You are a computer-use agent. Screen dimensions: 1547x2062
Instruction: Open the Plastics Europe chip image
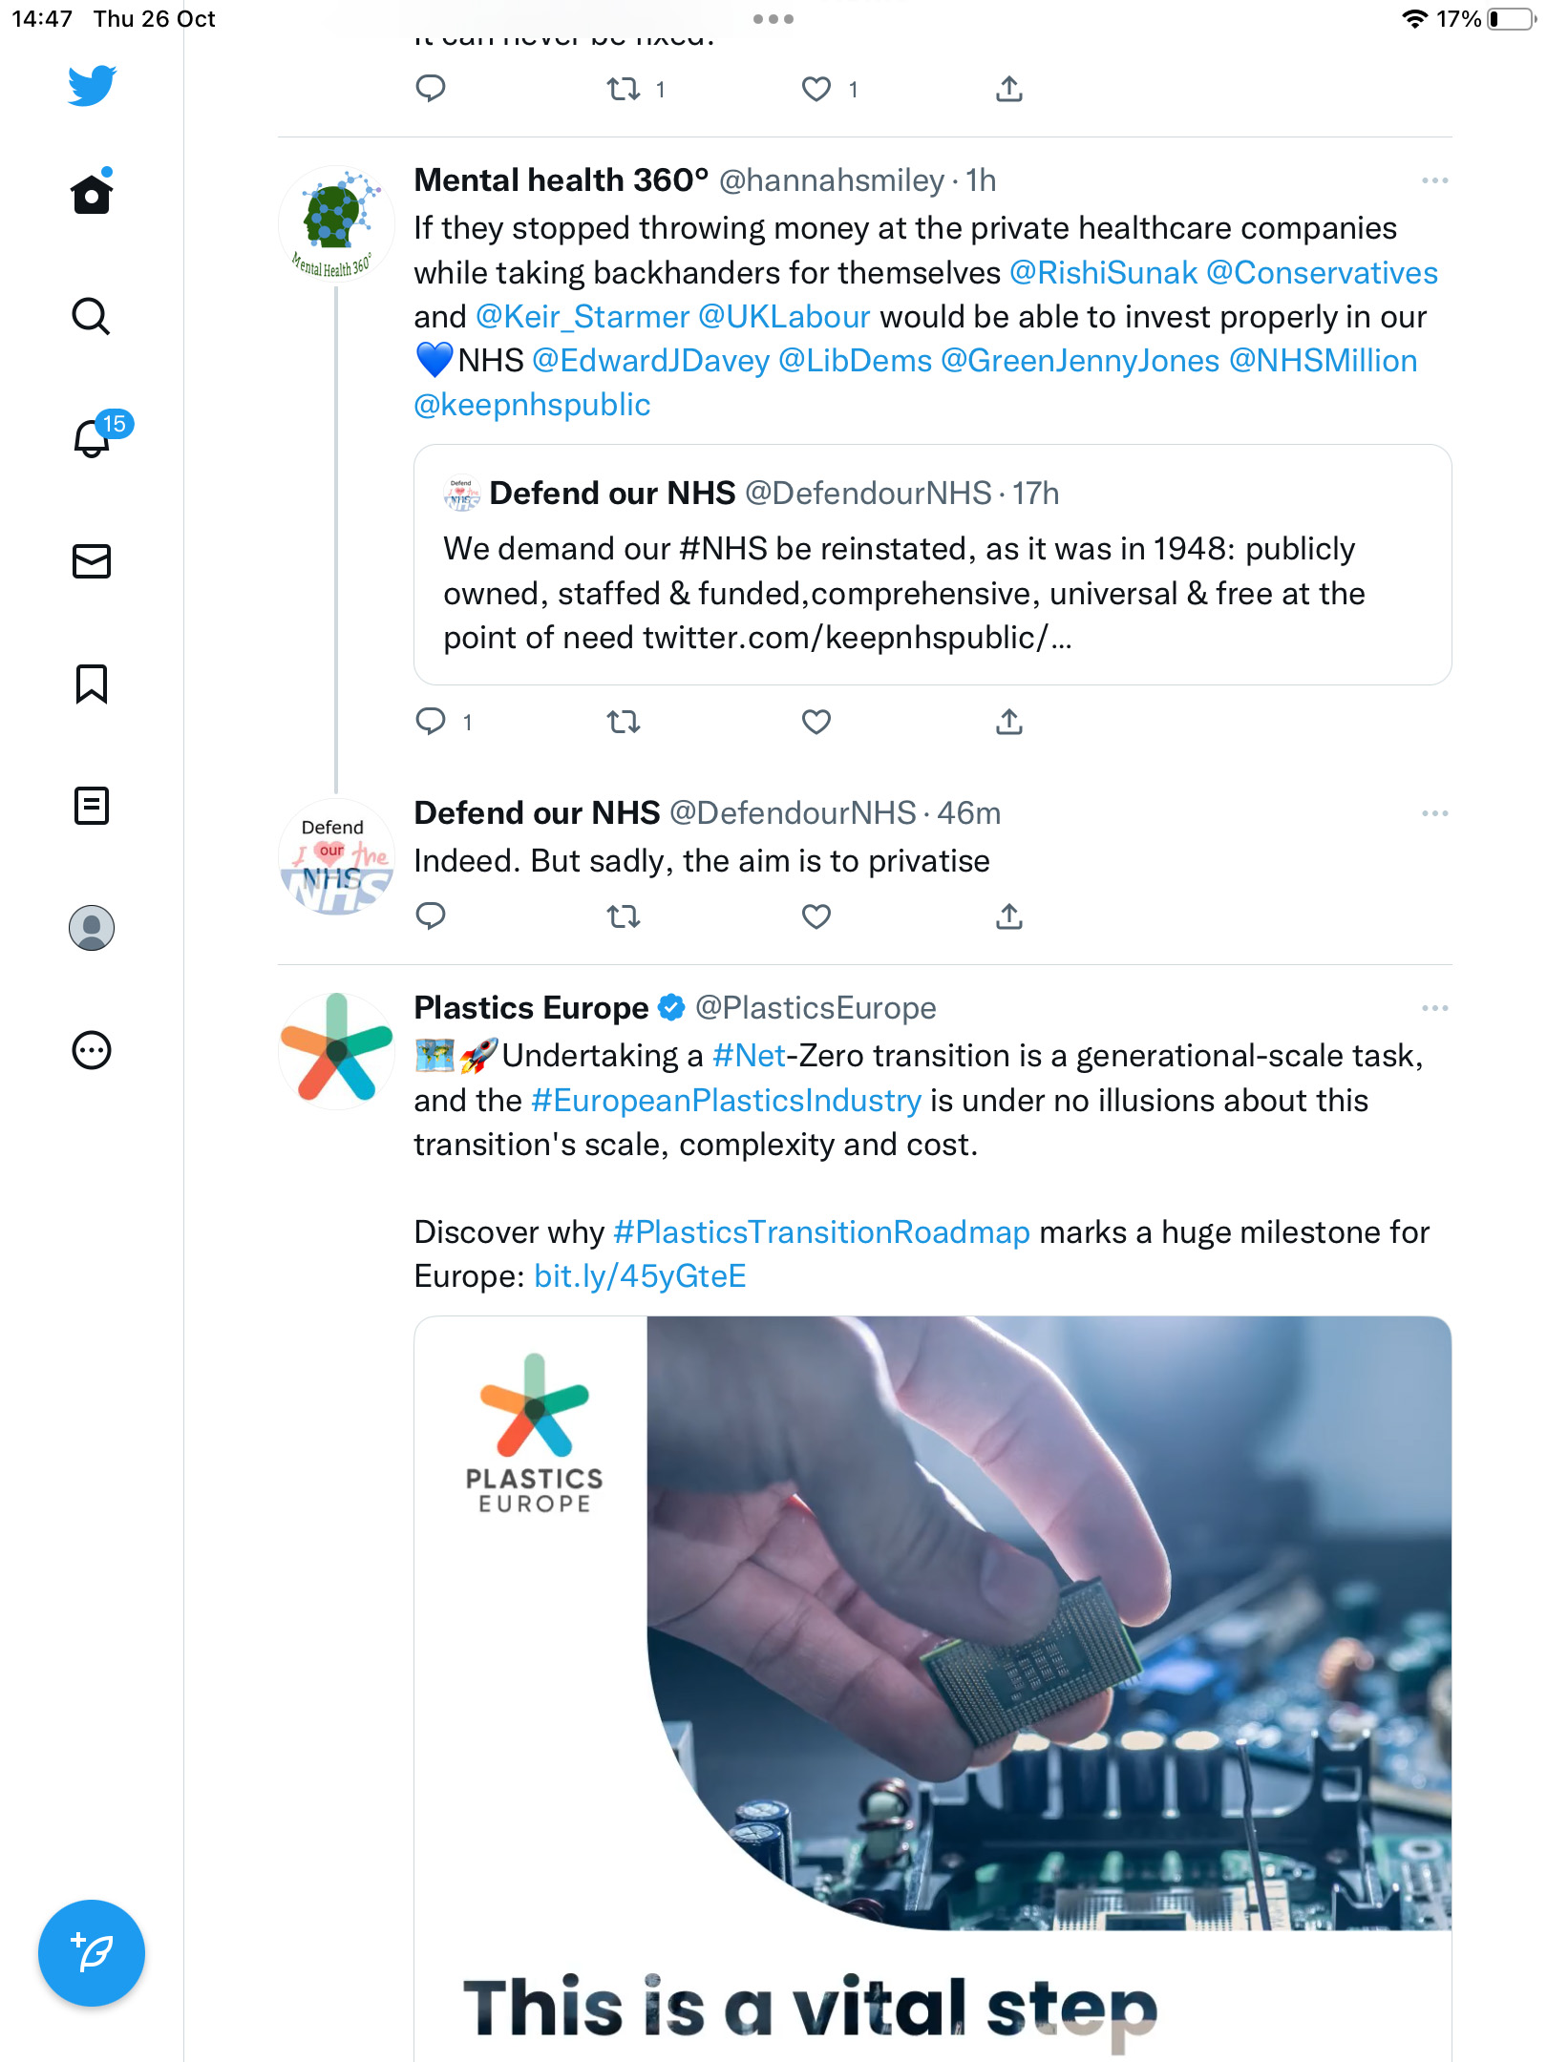(933, 1688)
